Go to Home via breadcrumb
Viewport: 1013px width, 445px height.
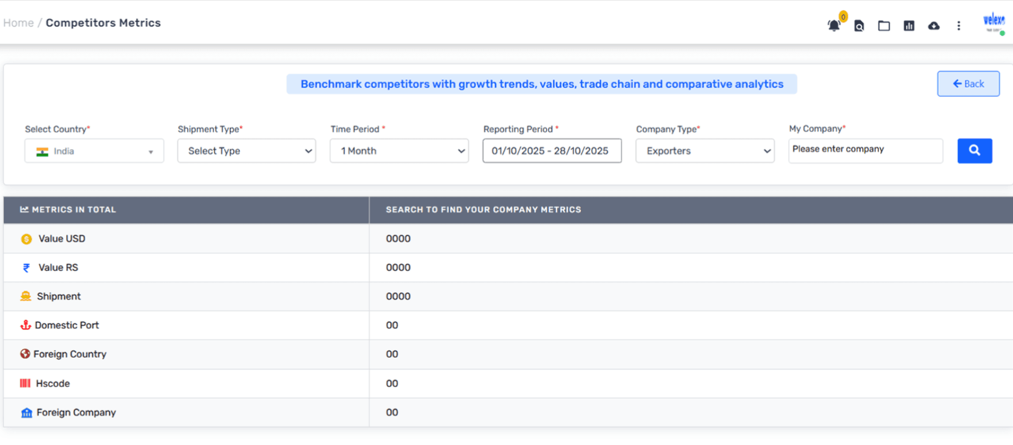tap(18, 23)
